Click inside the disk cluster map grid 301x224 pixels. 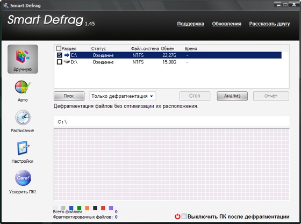tap(171, 164)
